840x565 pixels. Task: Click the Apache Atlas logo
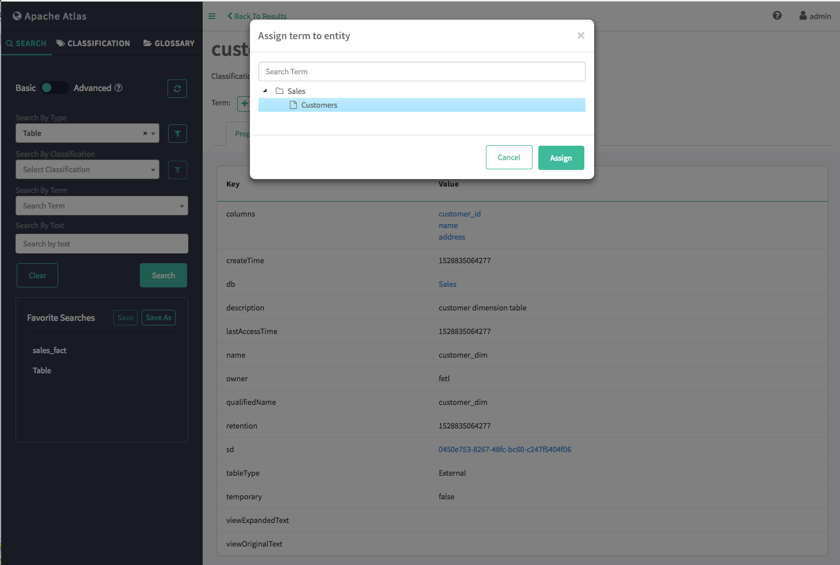50,16
